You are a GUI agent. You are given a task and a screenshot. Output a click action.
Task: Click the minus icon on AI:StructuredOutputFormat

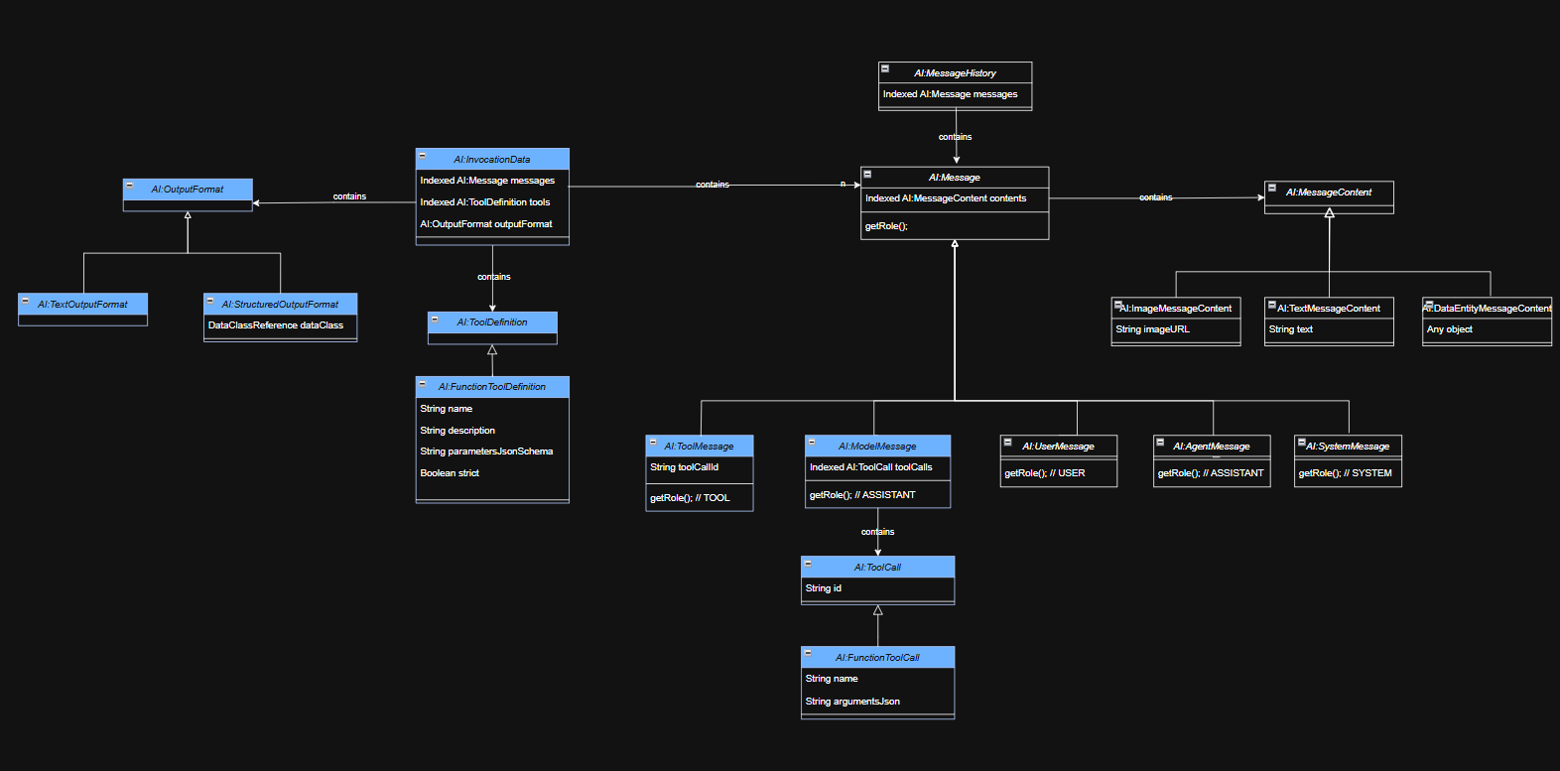tap(210, 301)
